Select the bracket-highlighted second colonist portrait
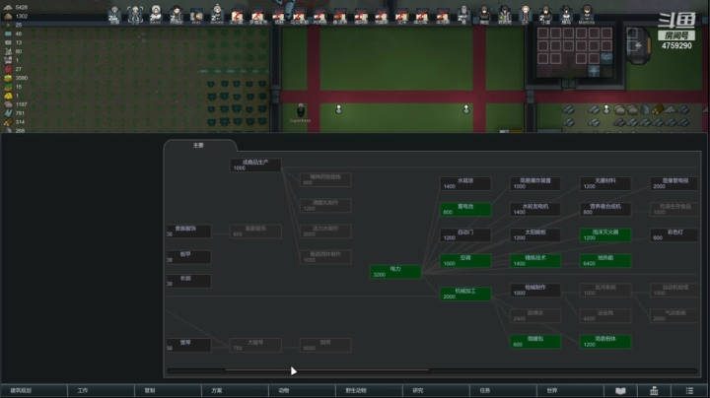The width and height of the screenshot is (710, 398). [x=135, y=15]
